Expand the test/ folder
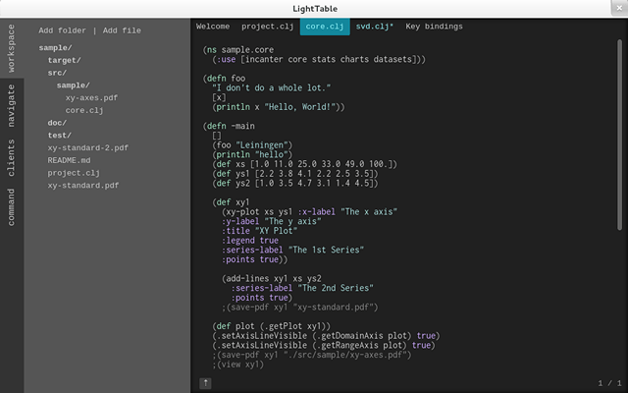The height and width of the screenshot is (393, 628). click(x=60, y=136)
